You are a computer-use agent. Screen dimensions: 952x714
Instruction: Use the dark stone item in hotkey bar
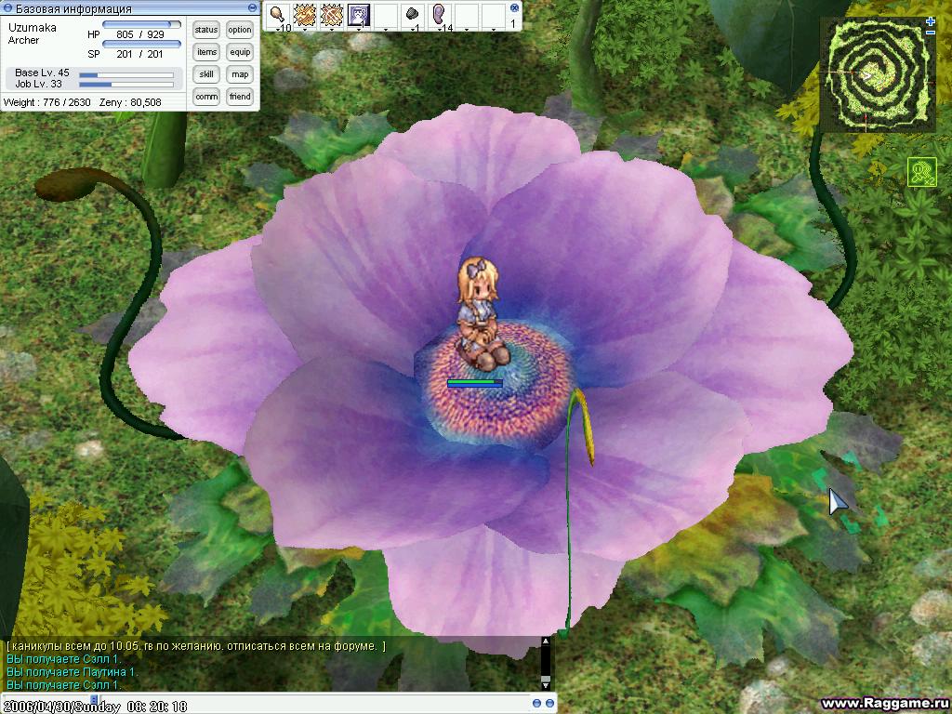coord(412,15)
